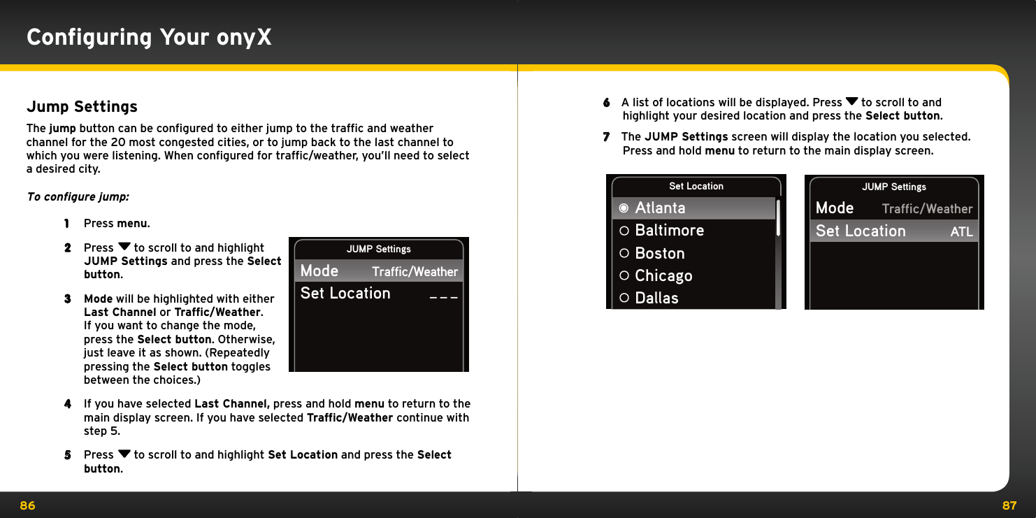Click 'JUMP Settings' bold text in step 7
Image resolution: width=1036 pixels, height=518 pixels.
point(686,137)
